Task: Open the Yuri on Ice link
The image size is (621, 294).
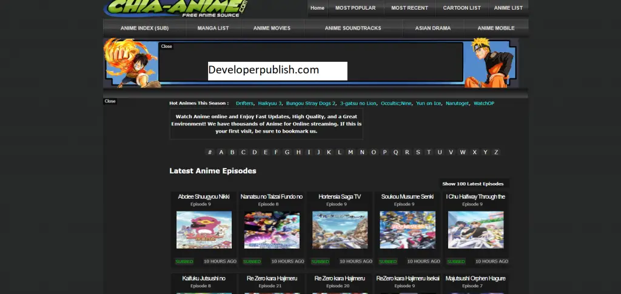Action: 428,103
